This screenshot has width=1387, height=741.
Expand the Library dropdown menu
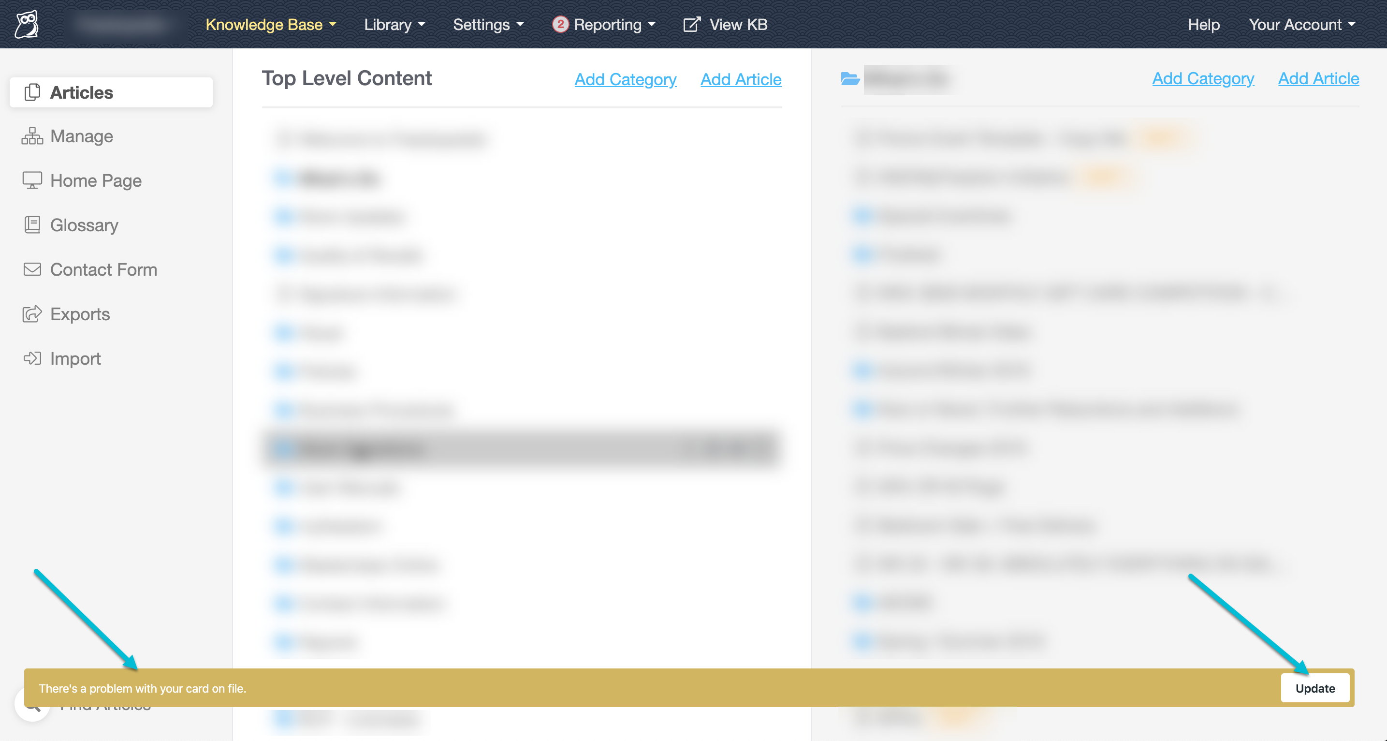coord(394,24)
